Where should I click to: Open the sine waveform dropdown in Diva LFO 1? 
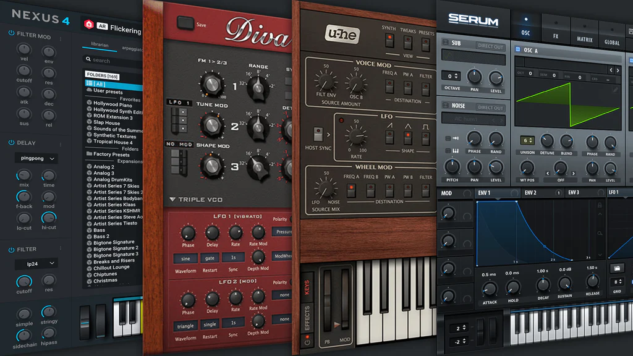(185, 258)
